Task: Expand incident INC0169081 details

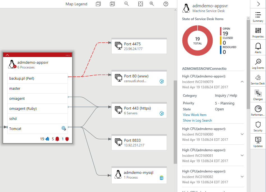Action: [x=242, y=155]
